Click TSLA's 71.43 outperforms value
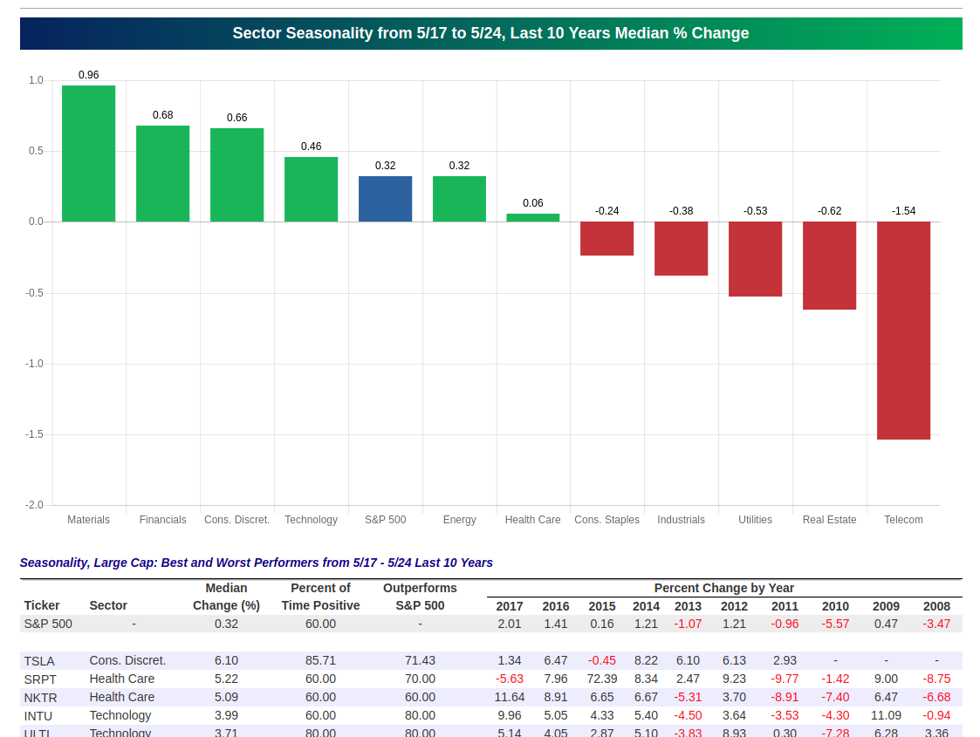Image resolution: width=980 pixels, height=737 pixels. click(x=420, y=661)
